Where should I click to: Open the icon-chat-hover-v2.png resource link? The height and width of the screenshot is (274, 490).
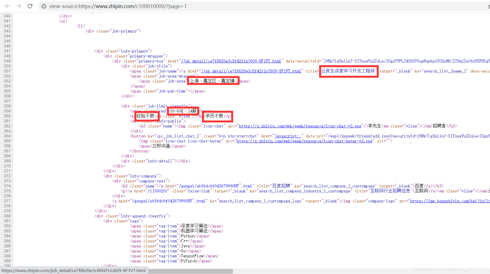point(304,141)
